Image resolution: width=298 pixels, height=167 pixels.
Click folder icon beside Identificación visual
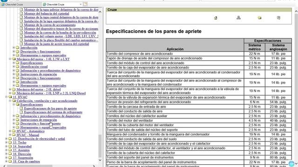(x=18, y=66)
